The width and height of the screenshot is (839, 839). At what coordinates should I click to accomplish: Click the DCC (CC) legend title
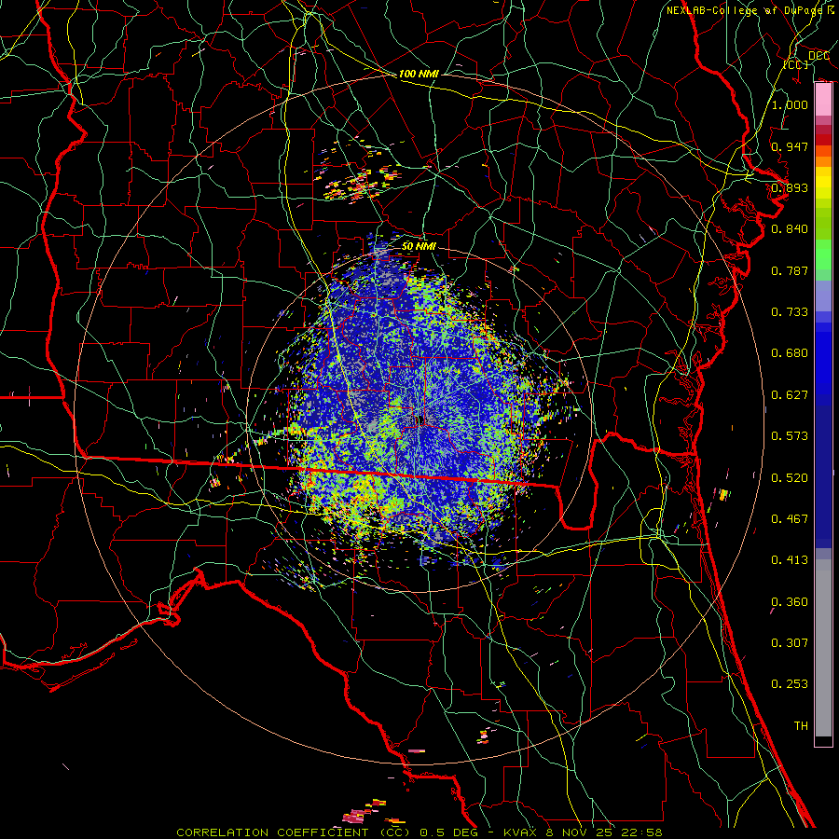click(x=806, y=60)
